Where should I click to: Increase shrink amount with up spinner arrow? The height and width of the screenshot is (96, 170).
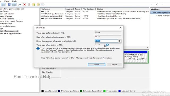click(120, 40)
